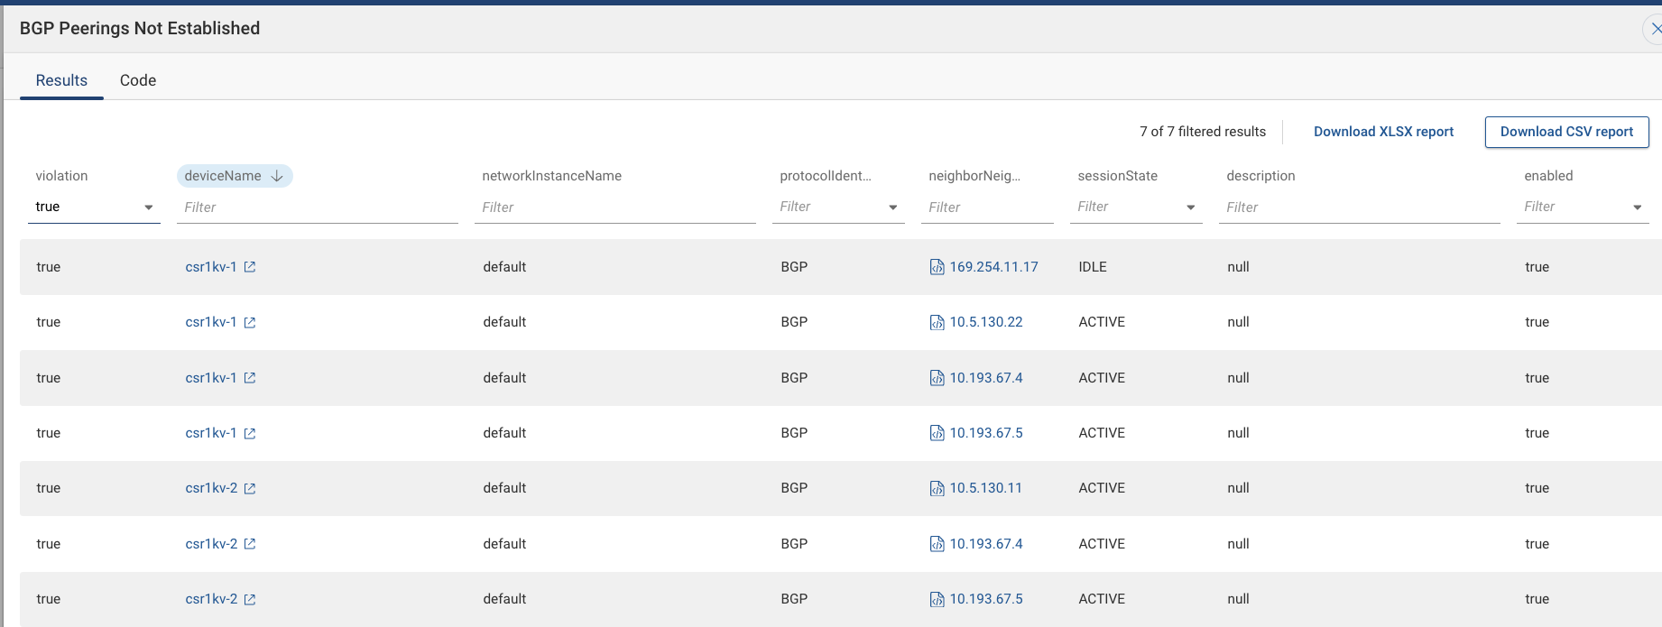Click code file icon beside 10.5.130.11

[937, 489]
